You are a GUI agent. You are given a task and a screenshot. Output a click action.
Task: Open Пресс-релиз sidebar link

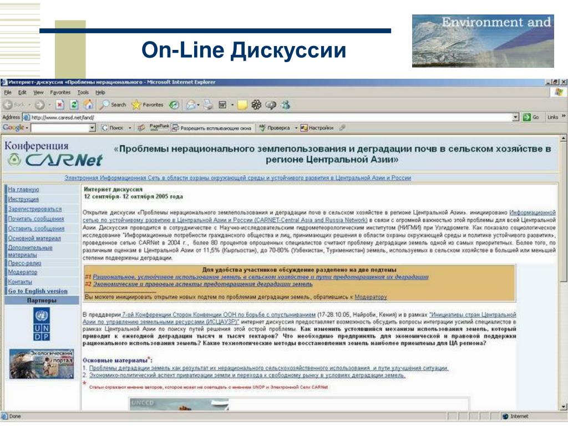click(24, 263)
